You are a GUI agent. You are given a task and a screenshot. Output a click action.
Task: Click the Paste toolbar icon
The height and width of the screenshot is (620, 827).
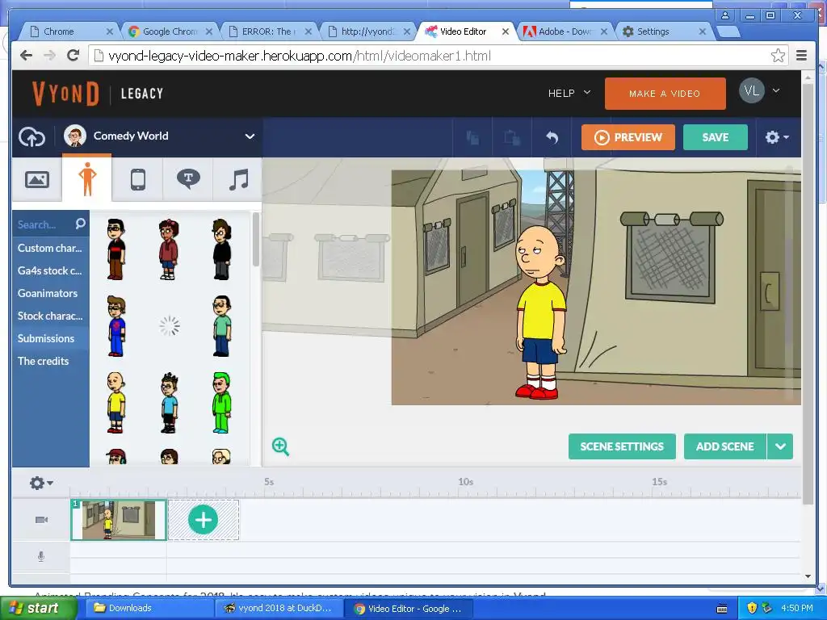pyautogui.click(x=512, y=137)
